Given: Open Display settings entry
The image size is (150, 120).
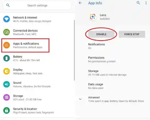Looking at the screenshot, I should tap(37, 71).
